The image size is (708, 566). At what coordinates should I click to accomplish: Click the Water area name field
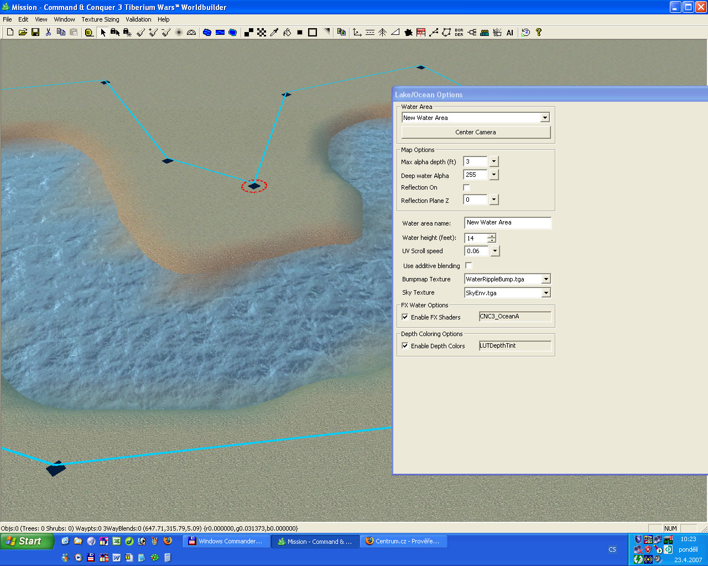pos(508,223)
